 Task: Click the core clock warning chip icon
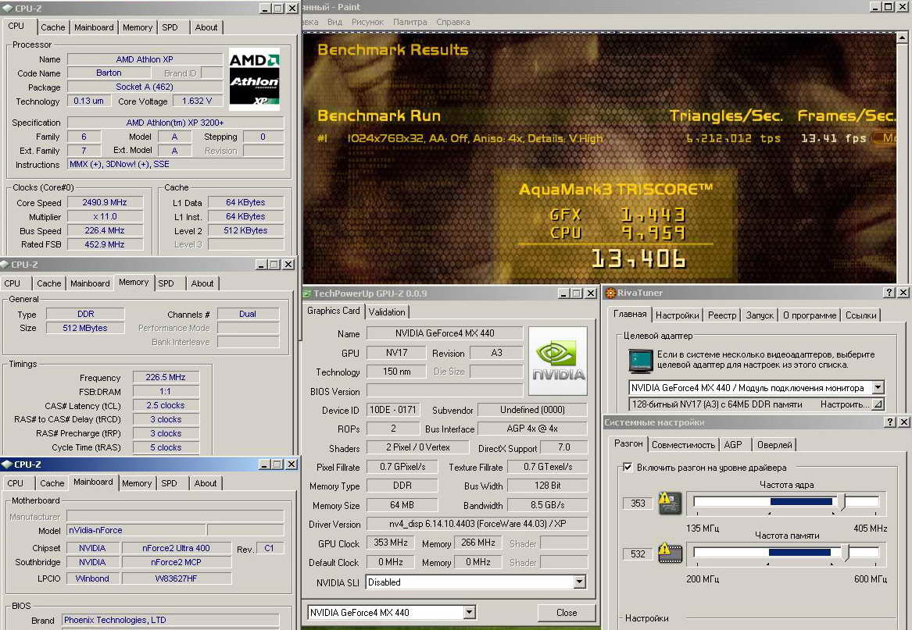pos(670,503)
